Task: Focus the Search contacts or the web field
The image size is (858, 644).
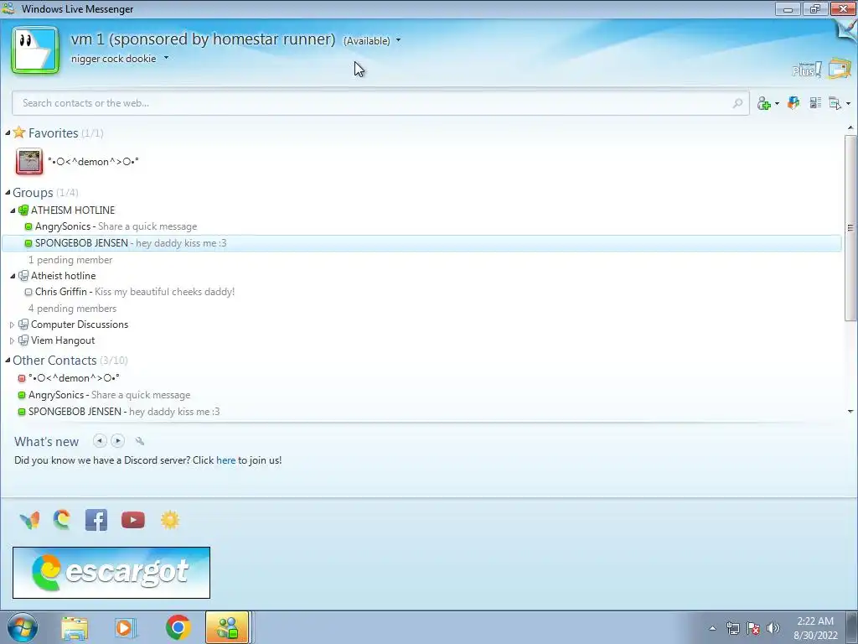Action: click(380, 103)
